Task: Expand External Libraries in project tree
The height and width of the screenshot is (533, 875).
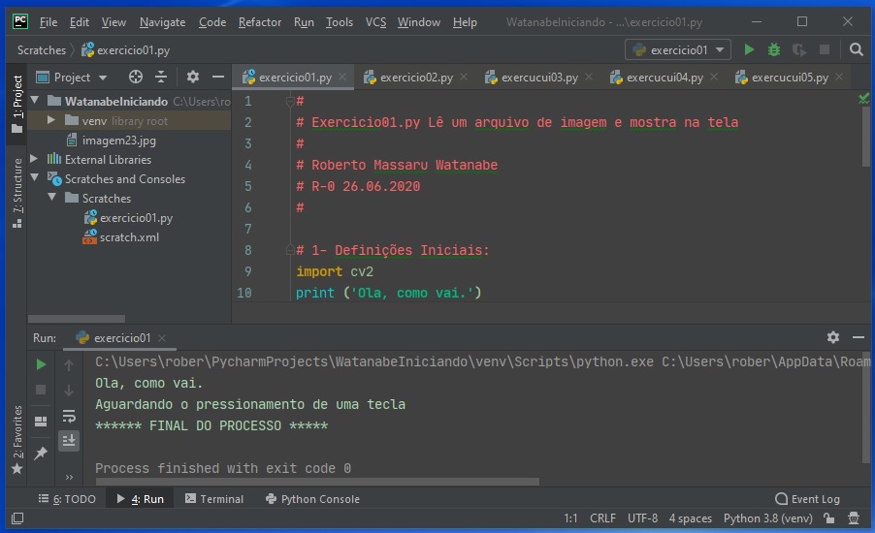Action: pos(35,160)
